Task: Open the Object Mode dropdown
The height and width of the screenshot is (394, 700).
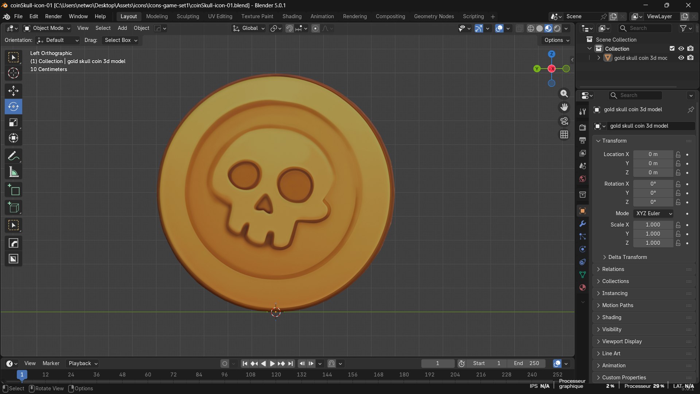Action: pos(47,28)
